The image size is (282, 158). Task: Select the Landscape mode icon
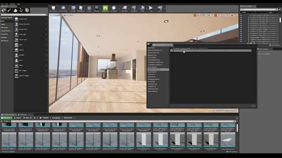15,11
